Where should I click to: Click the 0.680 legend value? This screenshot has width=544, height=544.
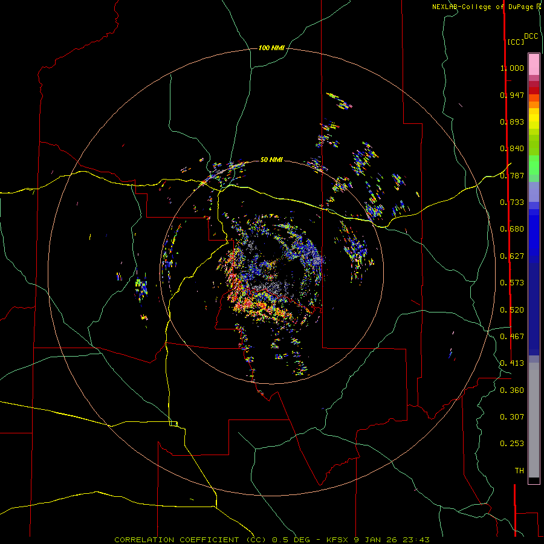(x=512, y=229)
